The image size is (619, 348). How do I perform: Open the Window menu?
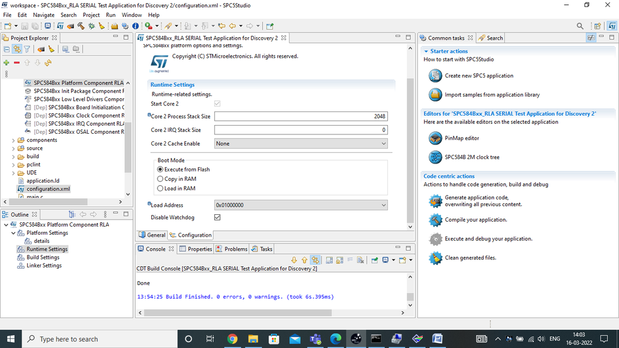click(x=131, y=15)
